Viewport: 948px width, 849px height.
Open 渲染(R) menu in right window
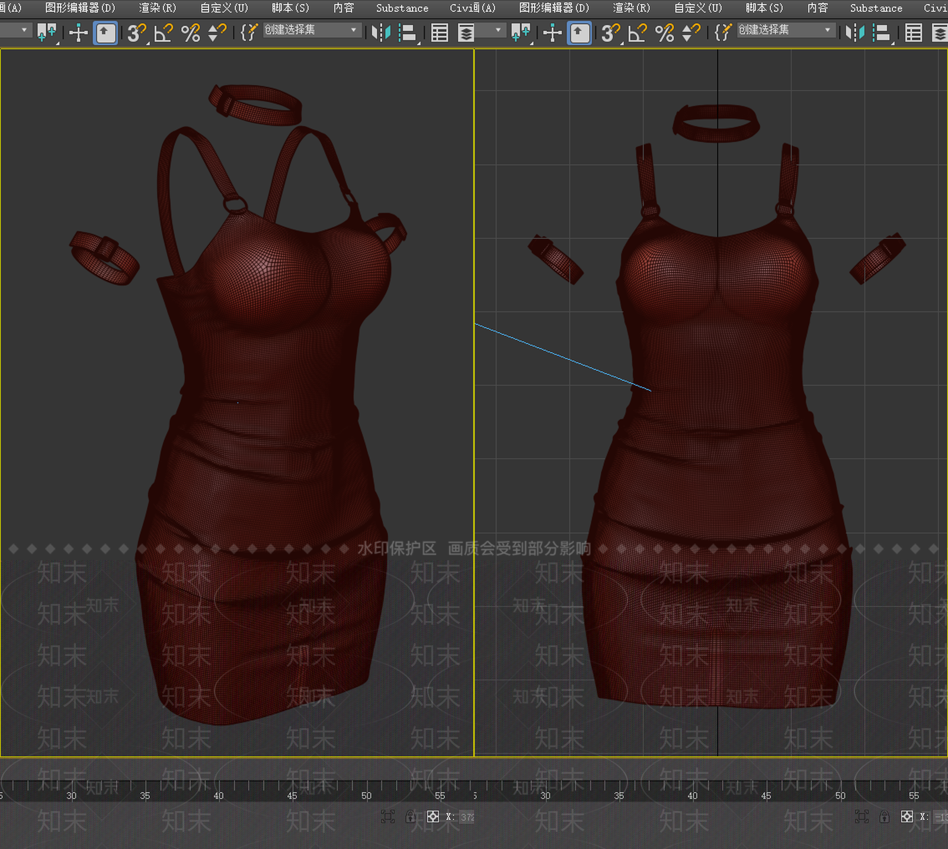[631, 8]
